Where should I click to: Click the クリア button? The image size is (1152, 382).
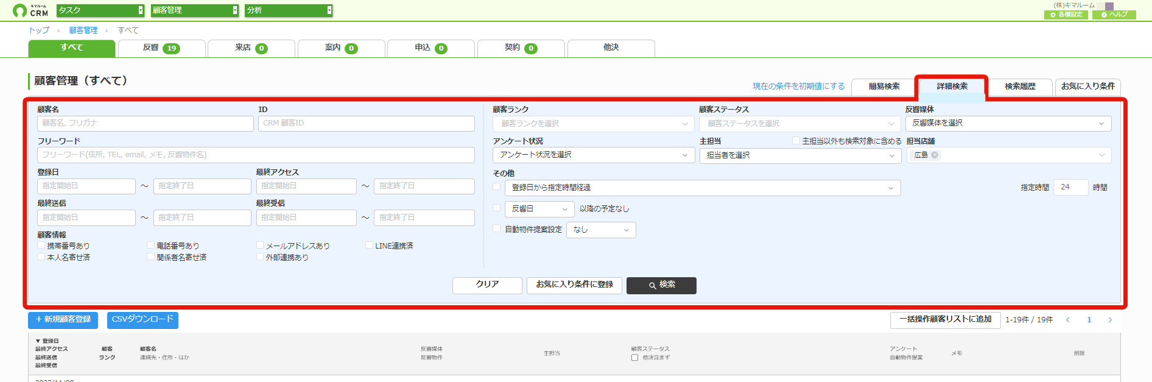click(x=487, y=285)
